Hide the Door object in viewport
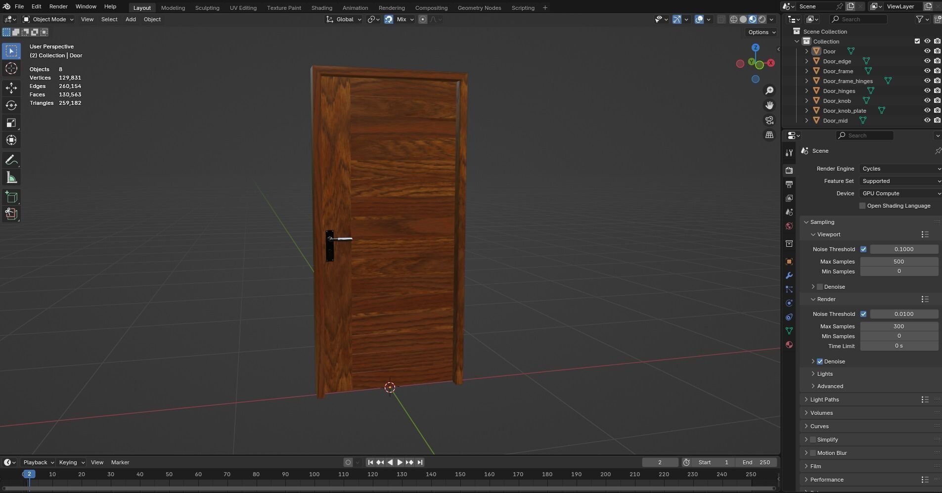Viewport: 942px width, 493px height. click(927, 51)
